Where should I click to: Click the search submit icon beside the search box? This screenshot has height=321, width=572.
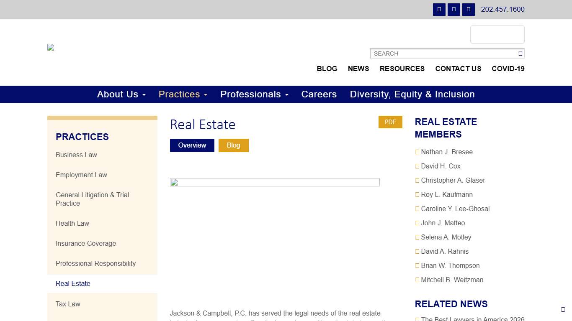520,53
